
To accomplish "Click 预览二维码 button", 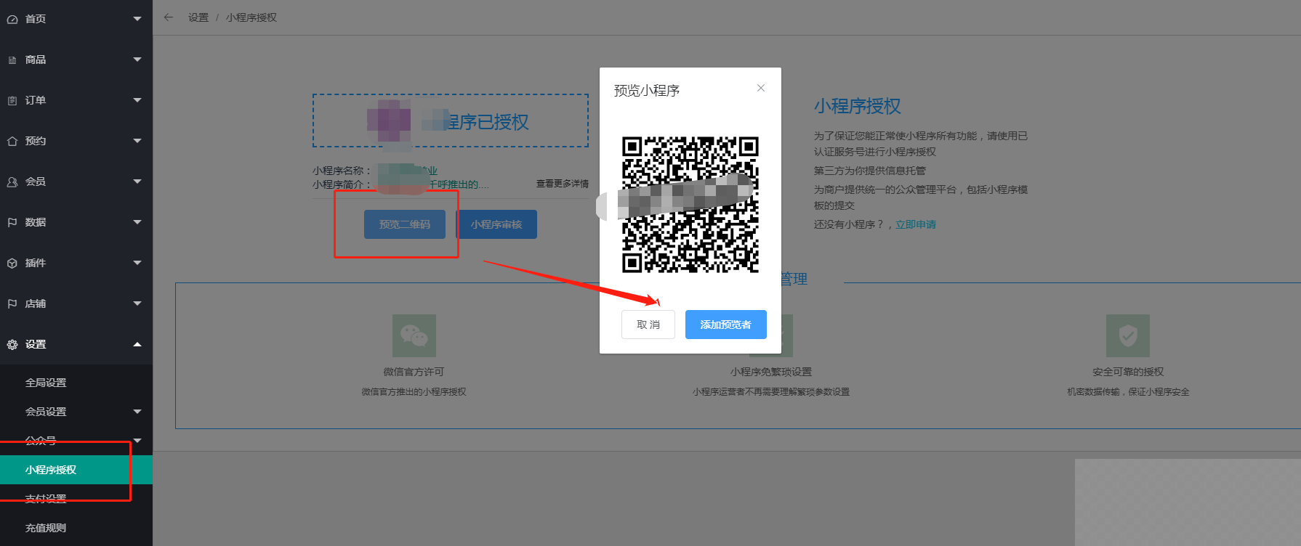I will point(405,224).
